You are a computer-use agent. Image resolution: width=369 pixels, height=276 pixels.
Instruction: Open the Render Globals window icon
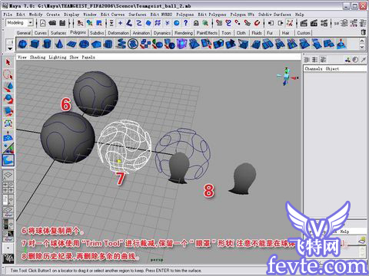point(324,23)
